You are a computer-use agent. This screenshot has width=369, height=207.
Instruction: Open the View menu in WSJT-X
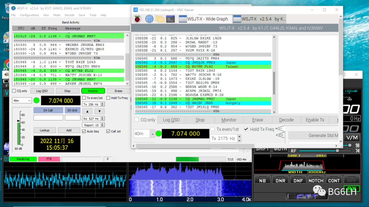pos(46,15)
